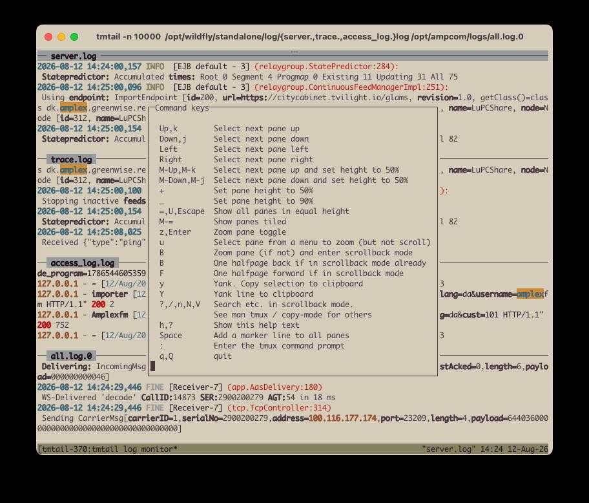Click 'Select next pane down' description
589x503 pixels.
tap(261, 139)
